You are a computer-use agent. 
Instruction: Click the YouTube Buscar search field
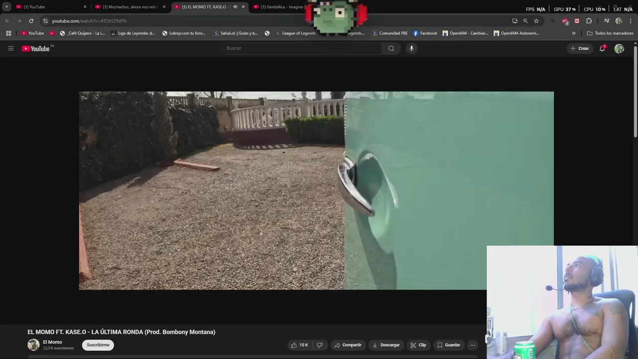[302, 48]
